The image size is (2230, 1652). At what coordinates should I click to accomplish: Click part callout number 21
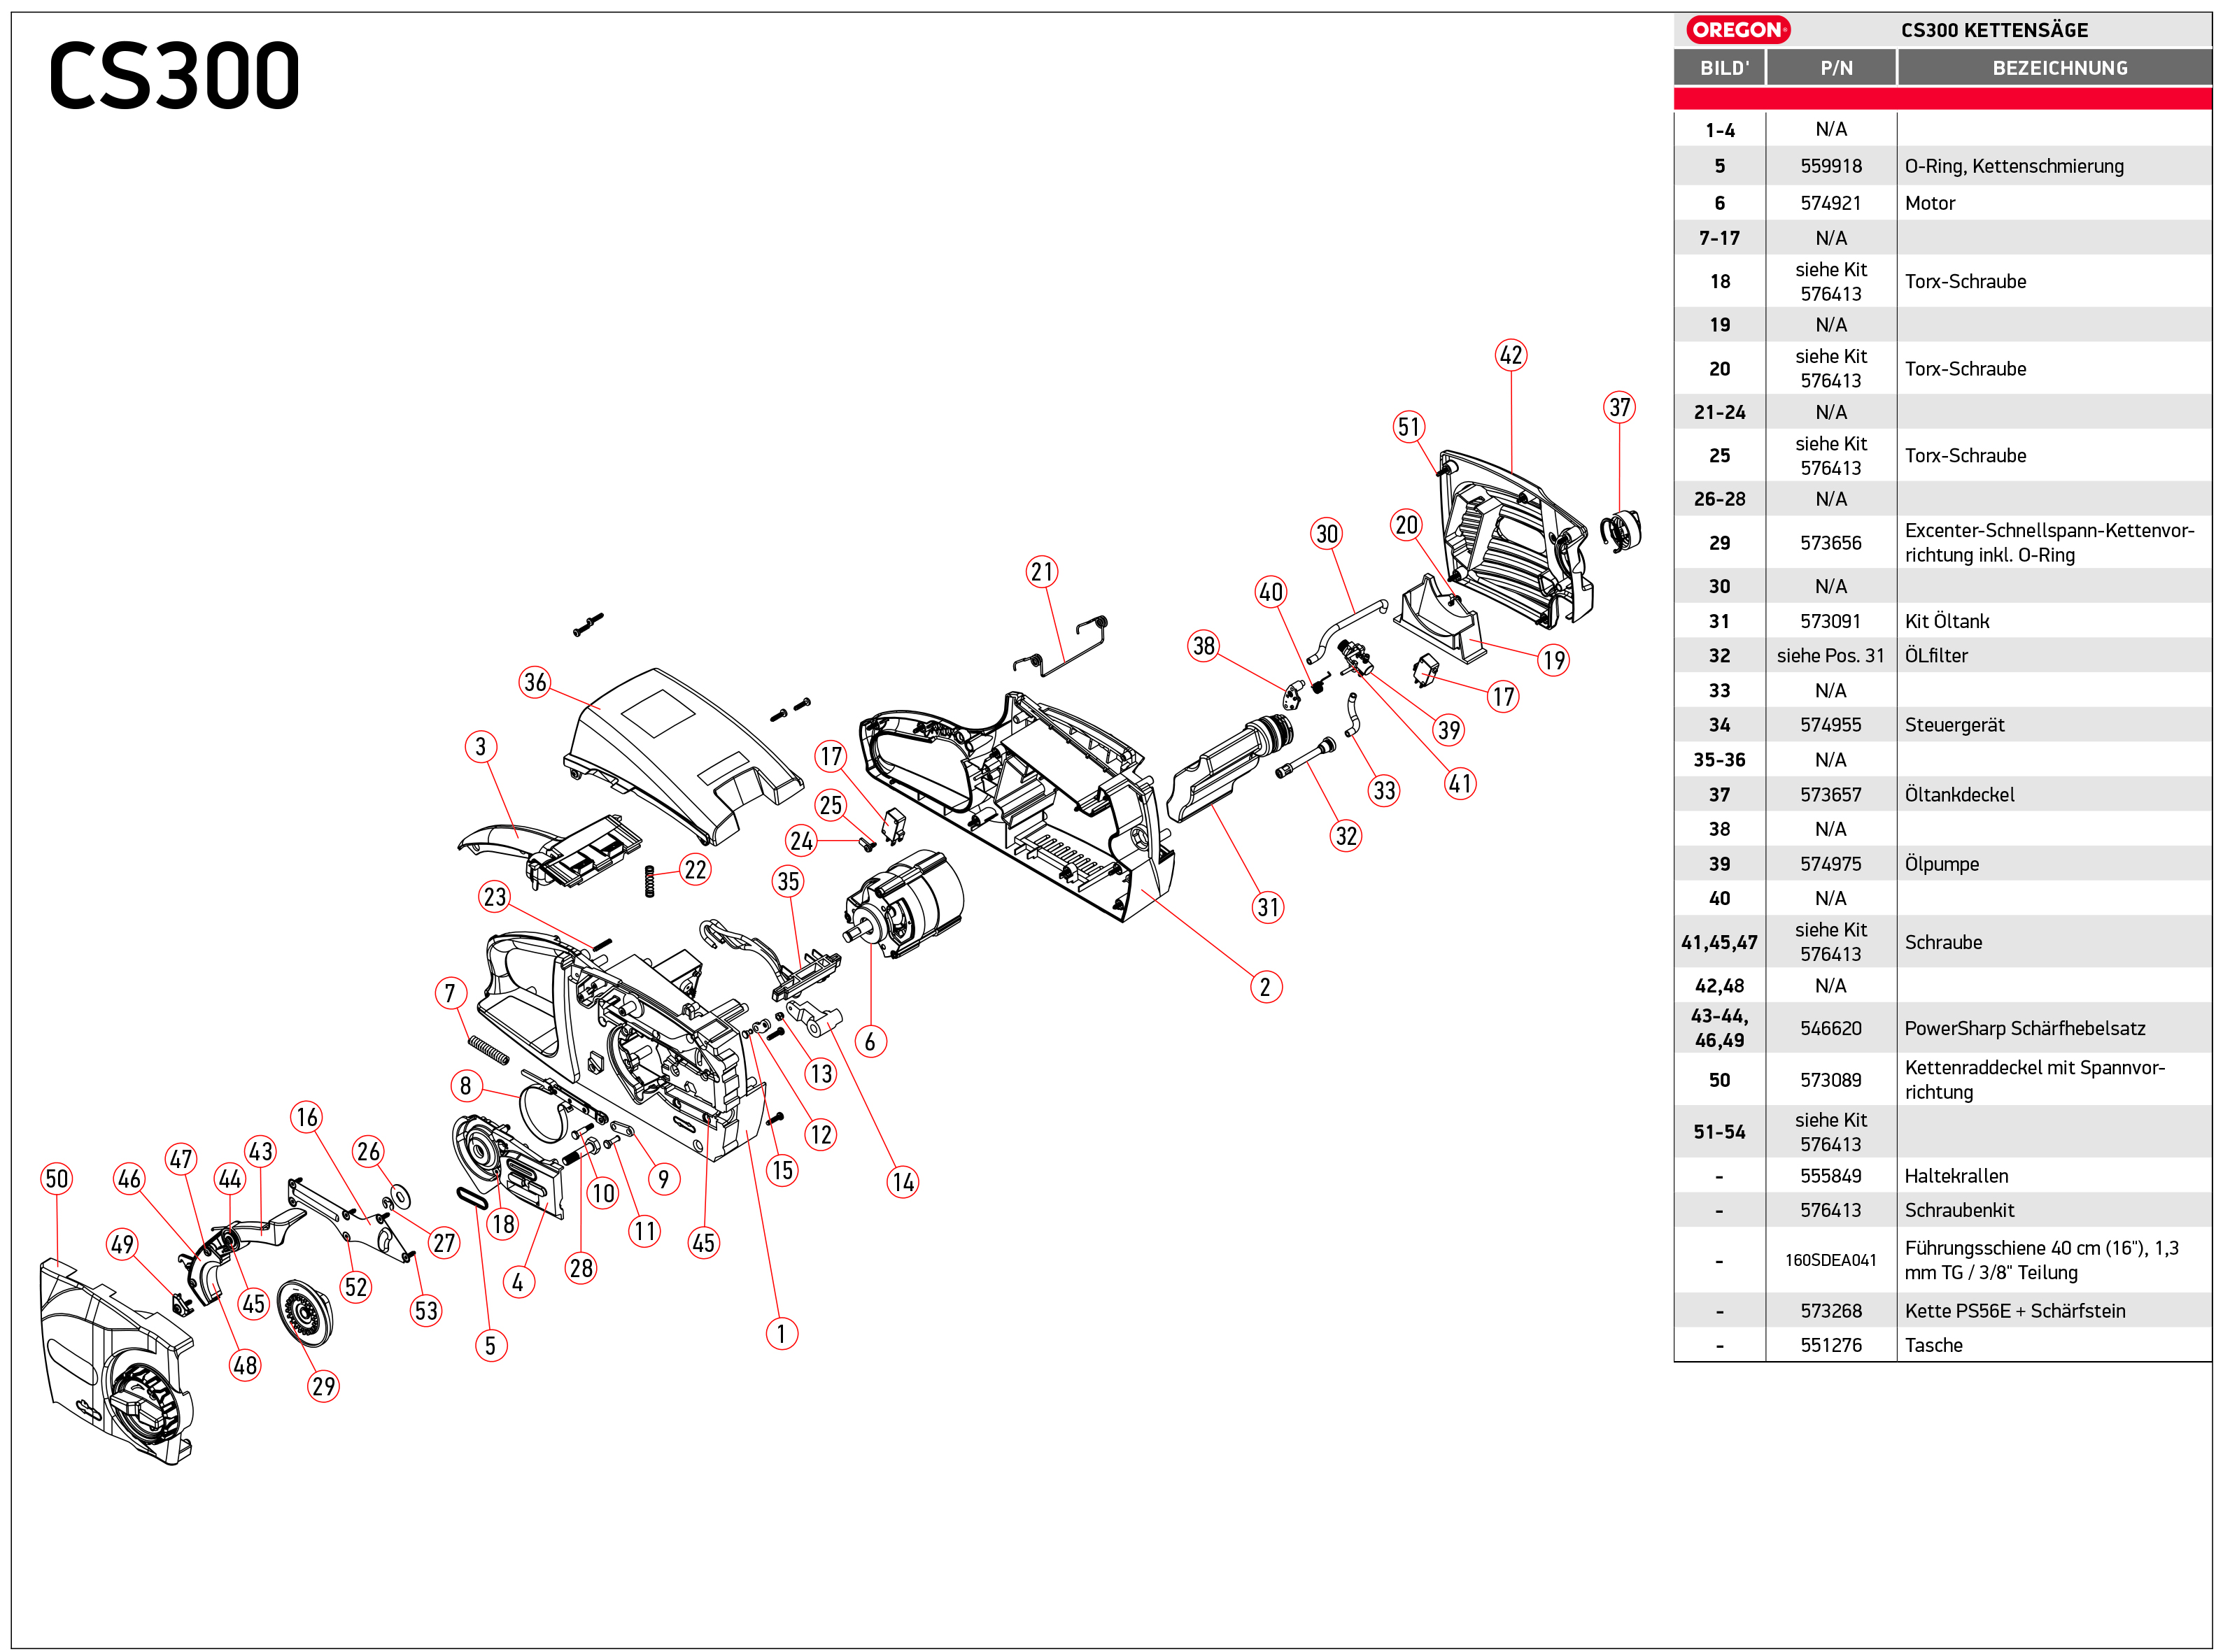pos(1043,572)
